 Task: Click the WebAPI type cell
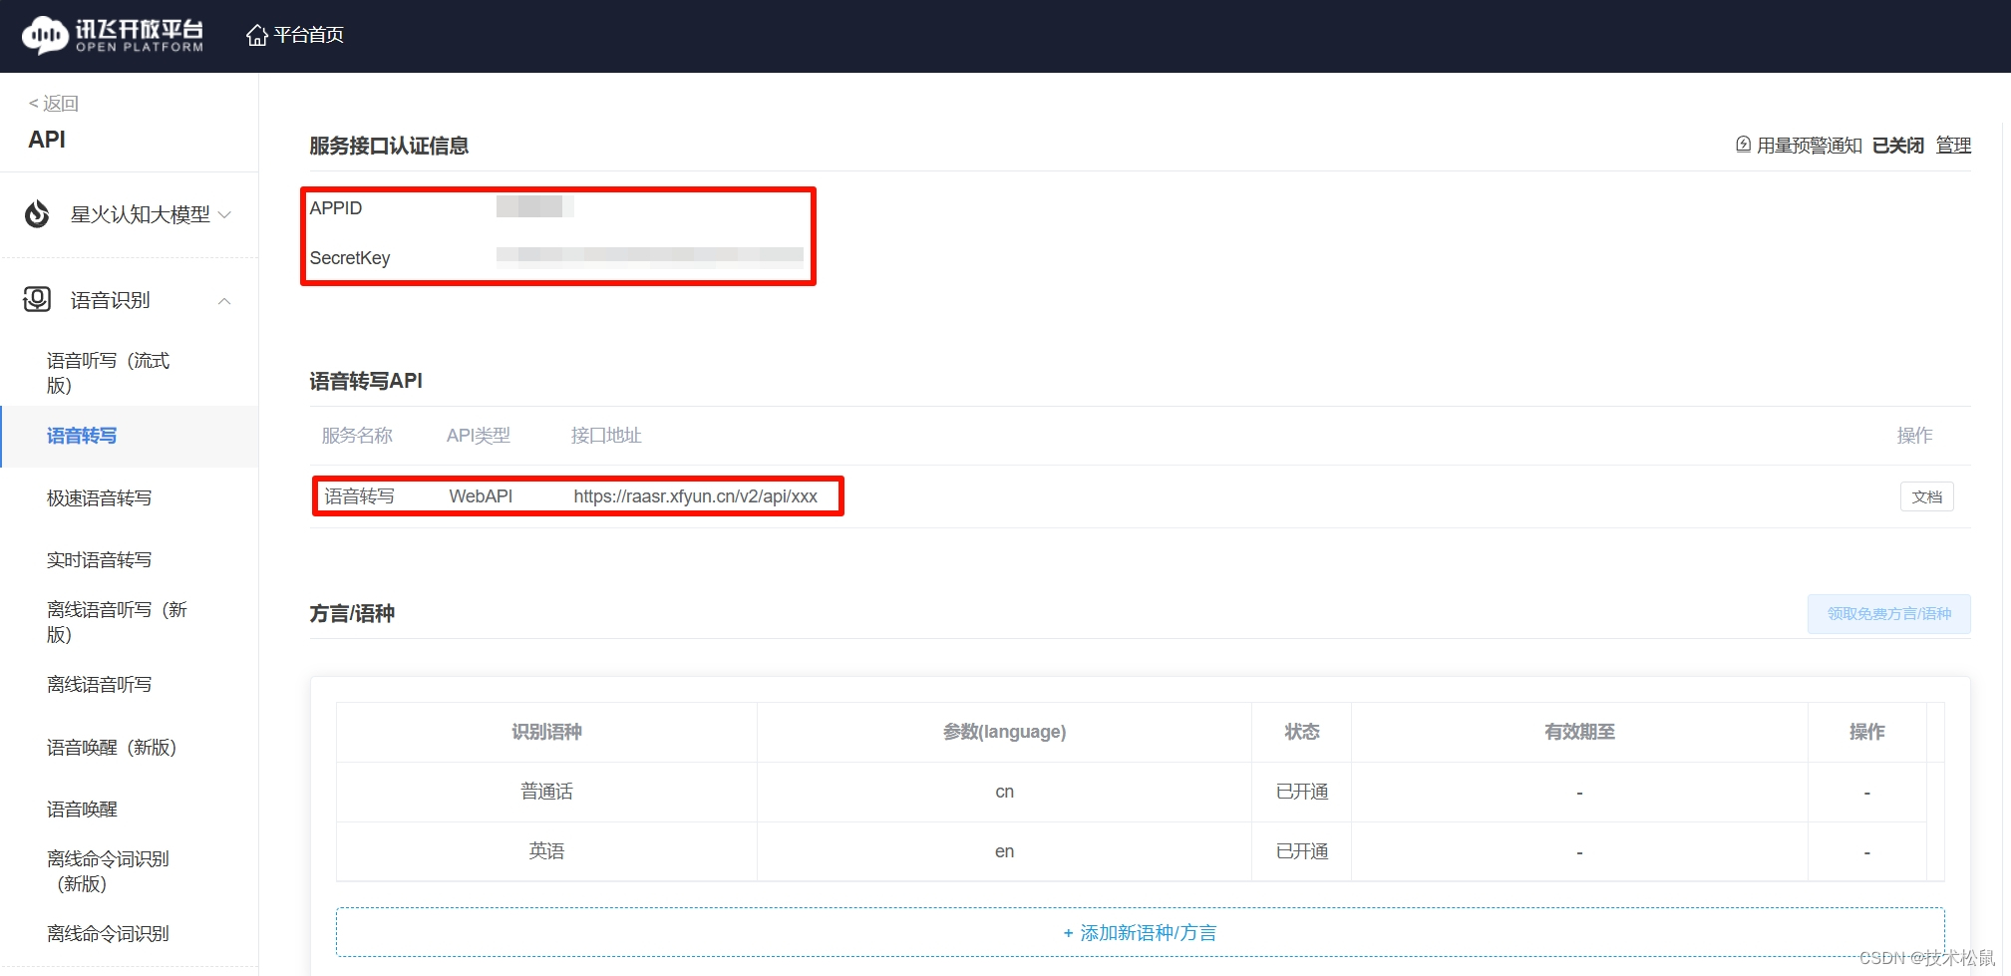click(x=481, y=496)
